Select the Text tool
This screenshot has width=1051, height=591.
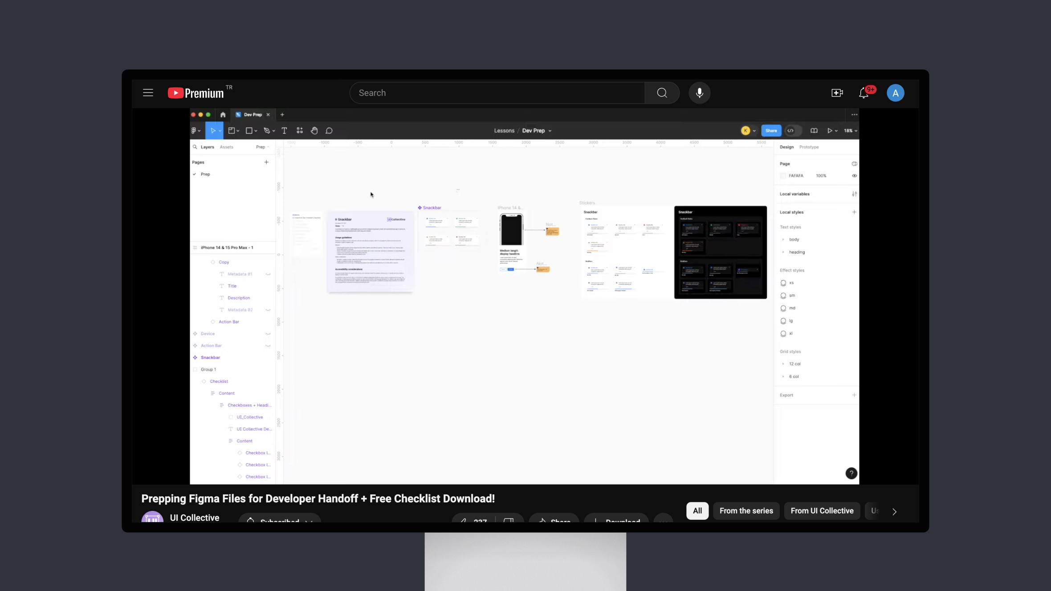(x=284, y=130)
